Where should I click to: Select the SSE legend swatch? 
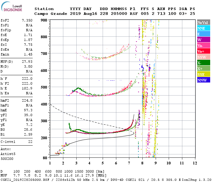click(204, 74)
